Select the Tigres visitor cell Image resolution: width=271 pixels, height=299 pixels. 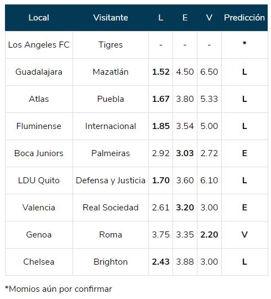tap(111, 45)
